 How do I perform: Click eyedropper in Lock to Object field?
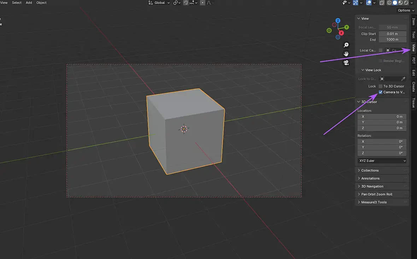(x=403, y=79)
